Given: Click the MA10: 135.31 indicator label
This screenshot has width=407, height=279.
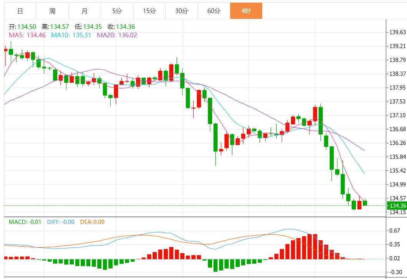Looking at the screenshot, I should (x=71, y=35).
